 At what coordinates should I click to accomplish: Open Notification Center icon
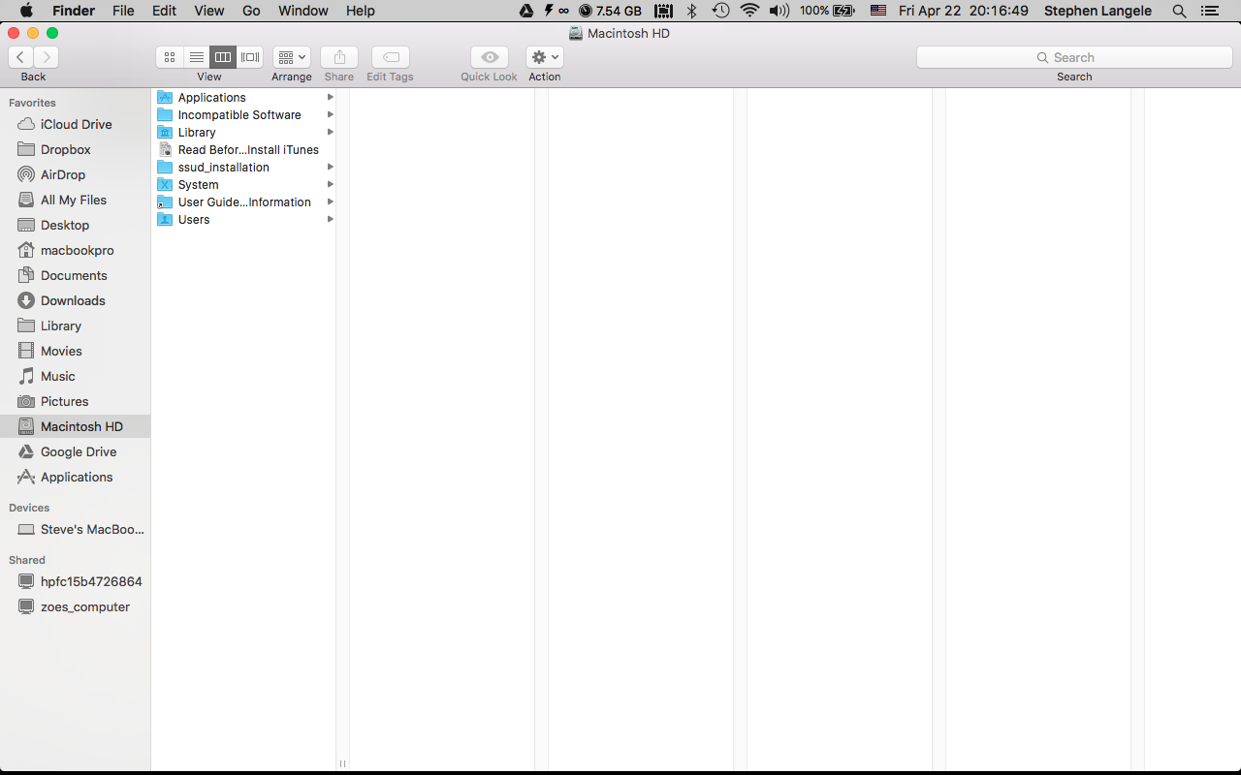click(x=1209, y=11)
